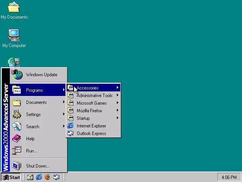Screen dimensions: 242x182
Task: Click the Run icon in Start menu
Action: pyautogui.click(x=17, y=151)
